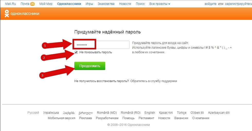Switch language to 'Azərbaycan dili'
This screenshot has height=131, width=252.
[x=219, y=113]
